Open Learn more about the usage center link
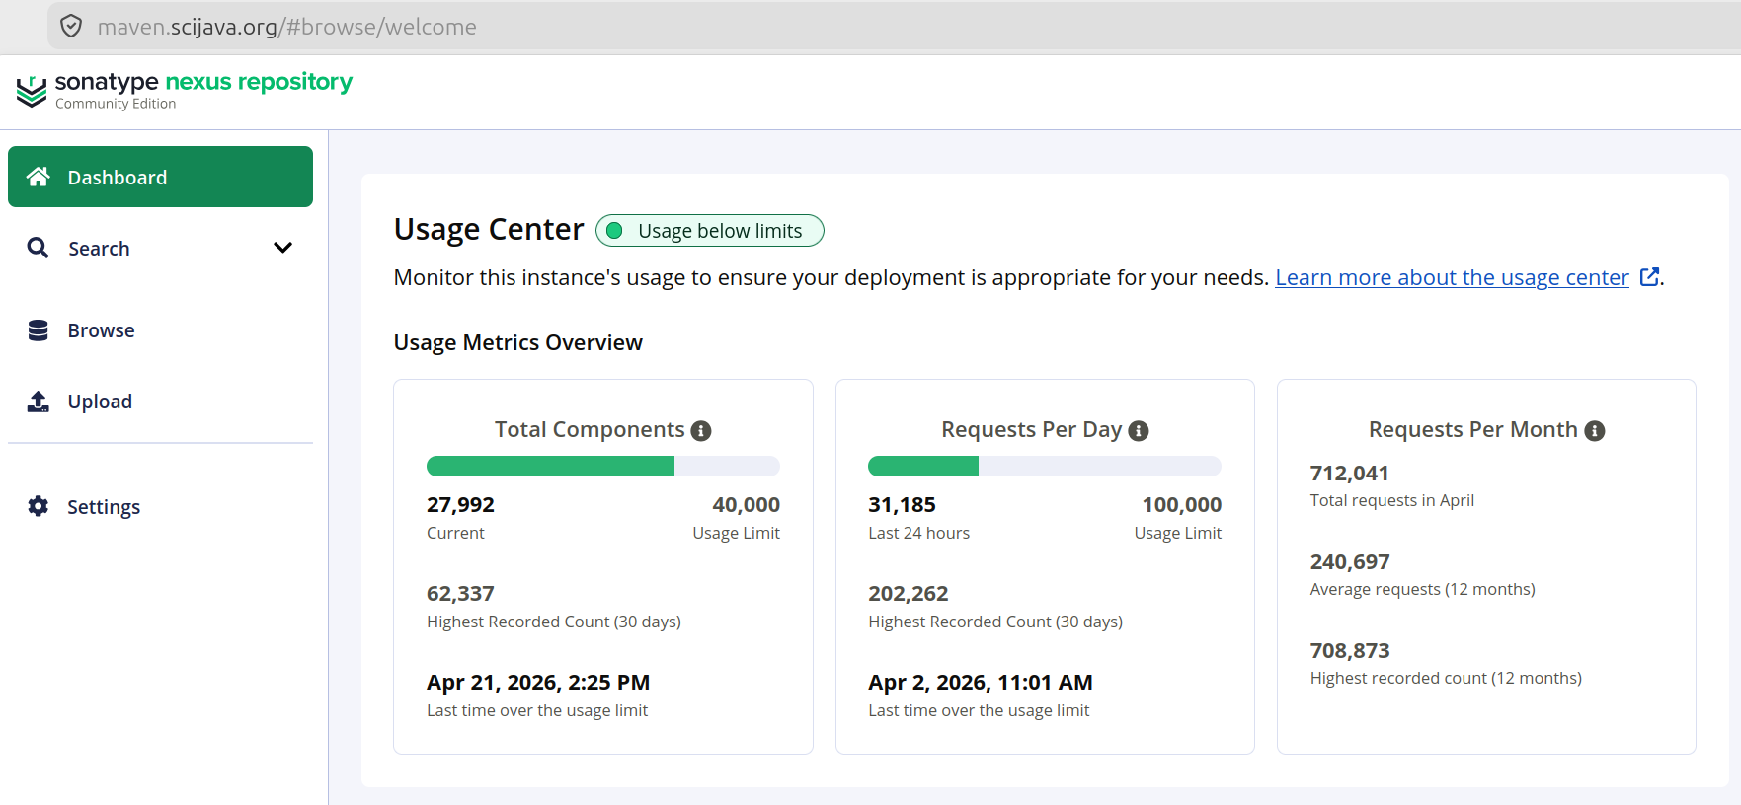1741x805 pixels. (x=1452, y=278)
